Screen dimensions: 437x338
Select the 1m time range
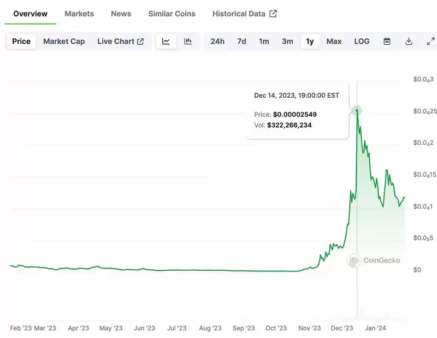point(264,41)
